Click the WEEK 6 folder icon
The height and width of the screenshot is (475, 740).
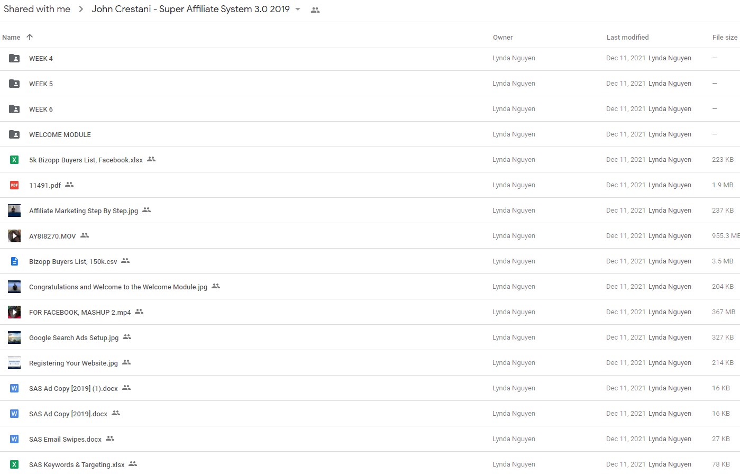tap(14, 109)
